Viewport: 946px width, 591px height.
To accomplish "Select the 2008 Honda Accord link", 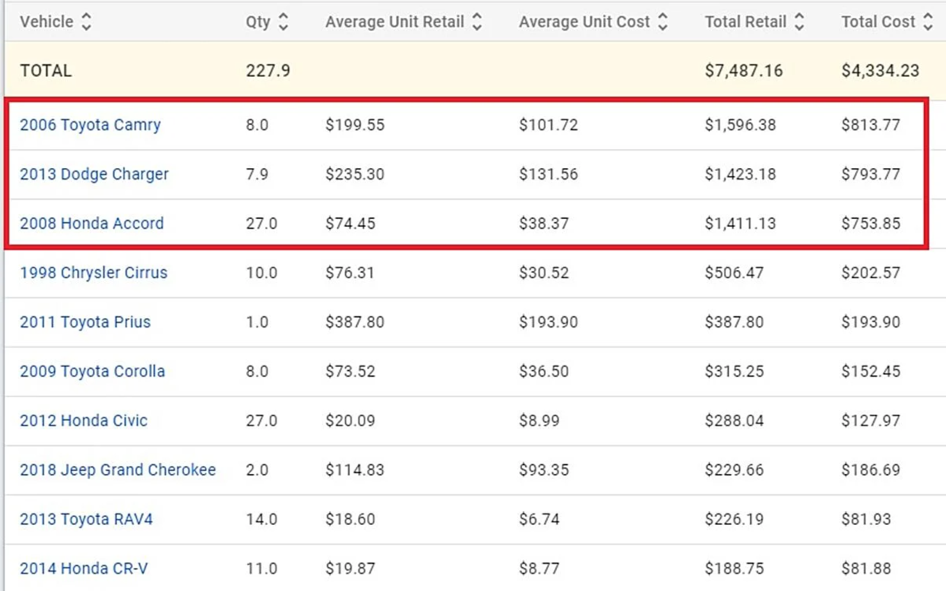I will point(92,224).
